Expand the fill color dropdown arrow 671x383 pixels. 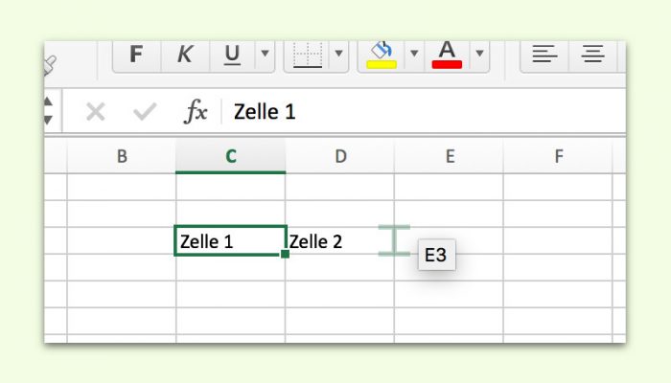click(x=414, y=54)
